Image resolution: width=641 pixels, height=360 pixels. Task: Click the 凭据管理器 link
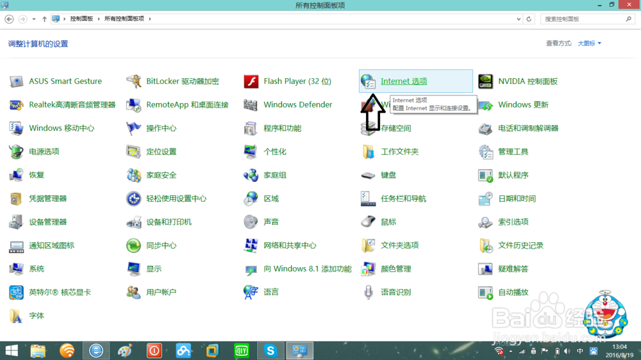point(48,199)
